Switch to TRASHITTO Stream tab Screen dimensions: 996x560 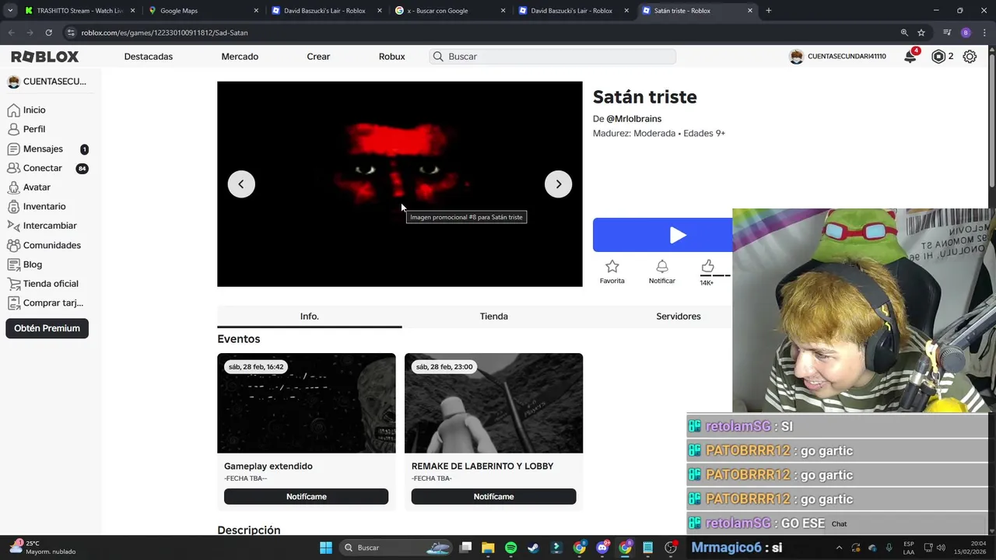tap(78, 11)
